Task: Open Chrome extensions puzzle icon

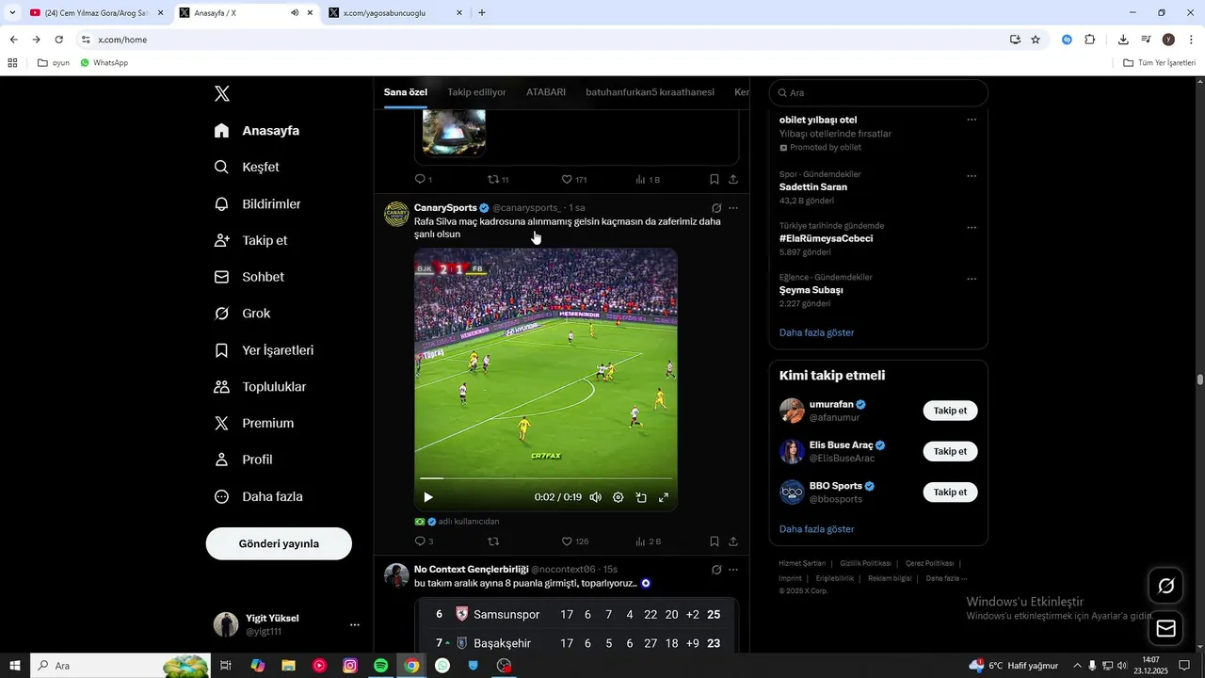Action: tap(1090, 40)
